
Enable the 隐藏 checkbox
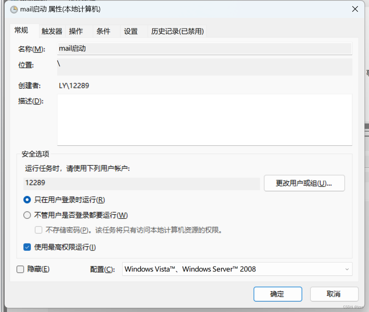[x=20, y=269]
